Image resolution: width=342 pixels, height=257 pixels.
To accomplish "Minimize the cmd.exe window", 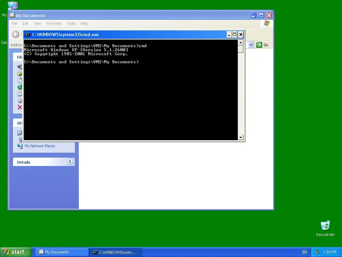I will [229, 34].
